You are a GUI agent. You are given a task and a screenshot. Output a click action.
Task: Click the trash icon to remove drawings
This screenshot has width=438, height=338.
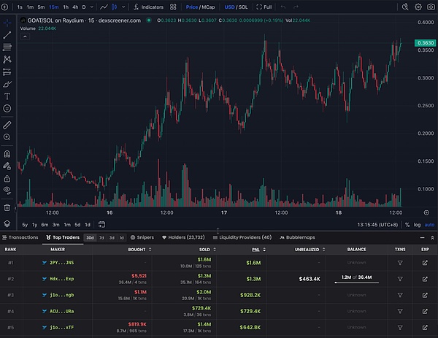pyautogui.click(x=7, y=207)
